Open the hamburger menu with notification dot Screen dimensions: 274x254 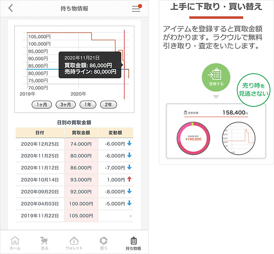[136, 9]
